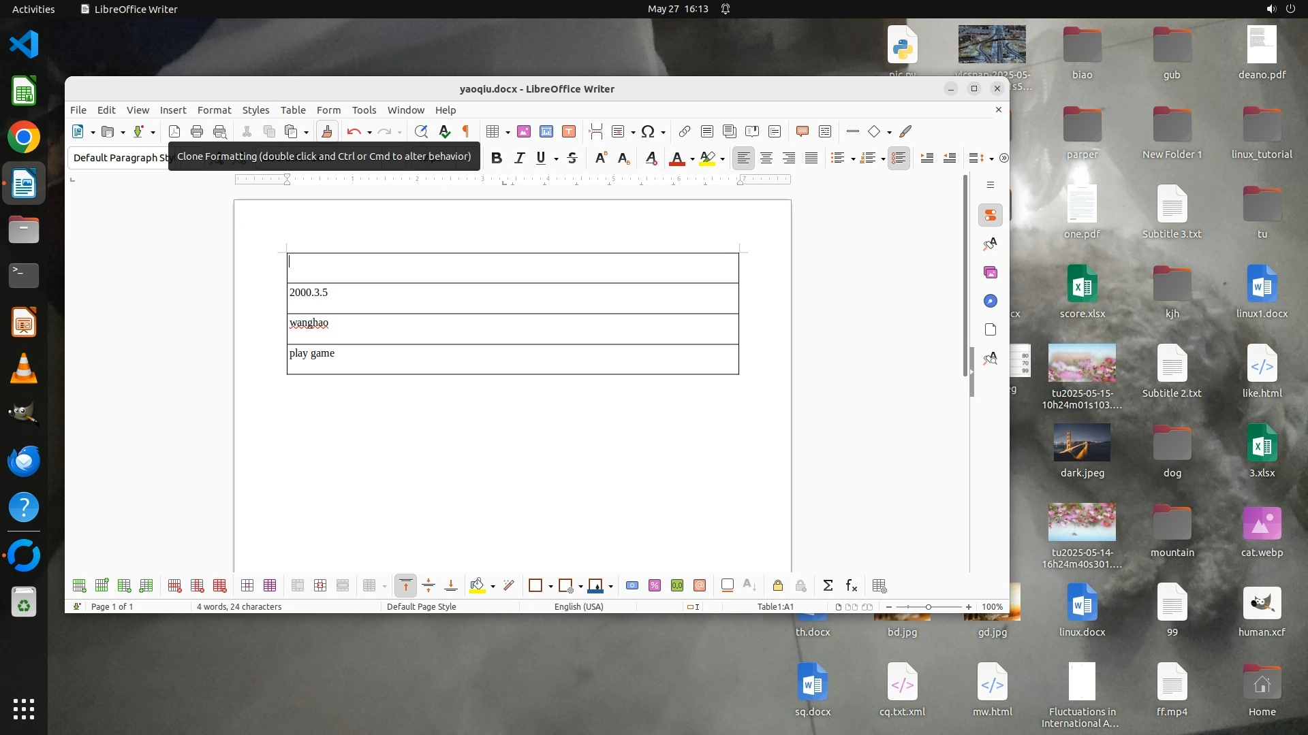Toggle Bold formatting
This screenshot has height=735, width=1308.
click(497, 158)
